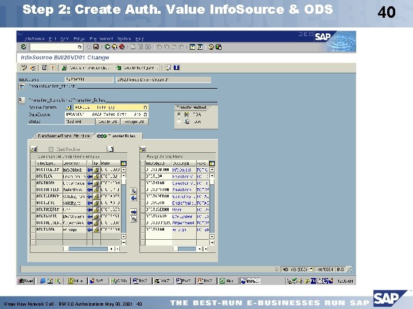Click the Check icon next to Display/Change
The width and height of the screenshot is (413, 309).
(x=33, y=68)
